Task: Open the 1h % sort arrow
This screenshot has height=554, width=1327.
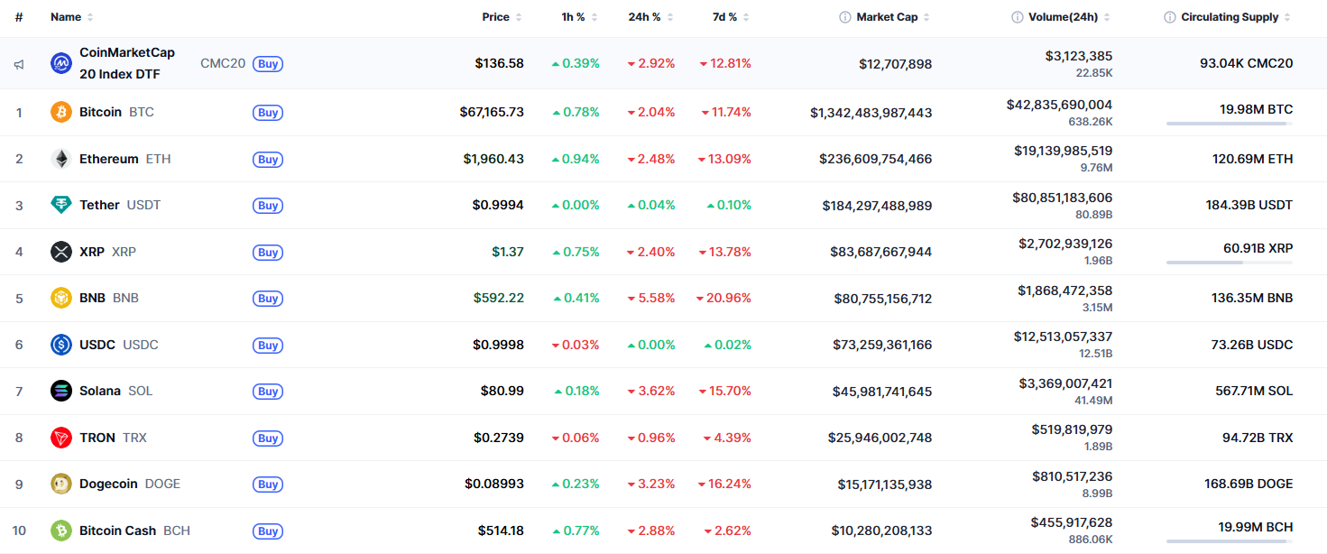Action: pos(594,16)
